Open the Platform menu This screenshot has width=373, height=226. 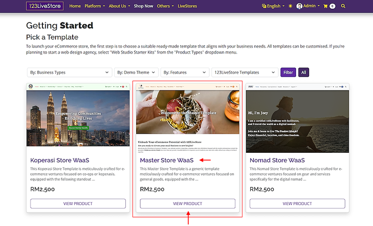point(95,6)
